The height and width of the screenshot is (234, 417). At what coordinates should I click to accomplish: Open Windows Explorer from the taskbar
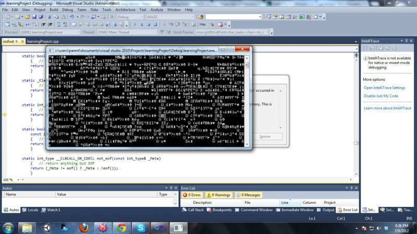tap(27, 228)
